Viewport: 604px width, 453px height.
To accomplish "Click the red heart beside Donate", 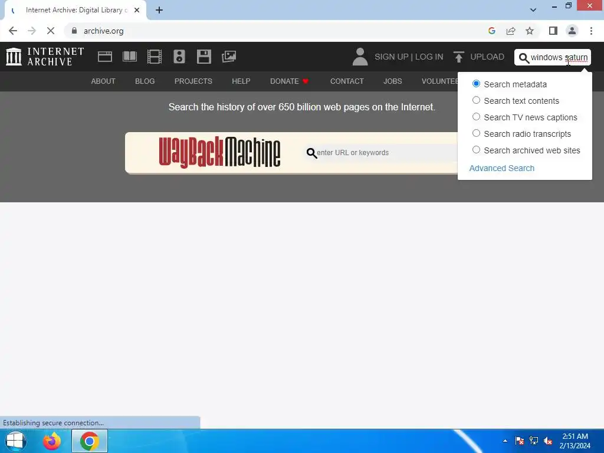I will tap(306, 81).
